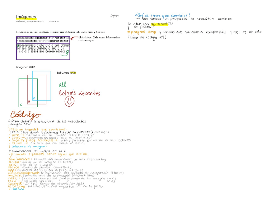Click the sentence beginning "Las imágenes son archivos binarios"

[61, 32]
